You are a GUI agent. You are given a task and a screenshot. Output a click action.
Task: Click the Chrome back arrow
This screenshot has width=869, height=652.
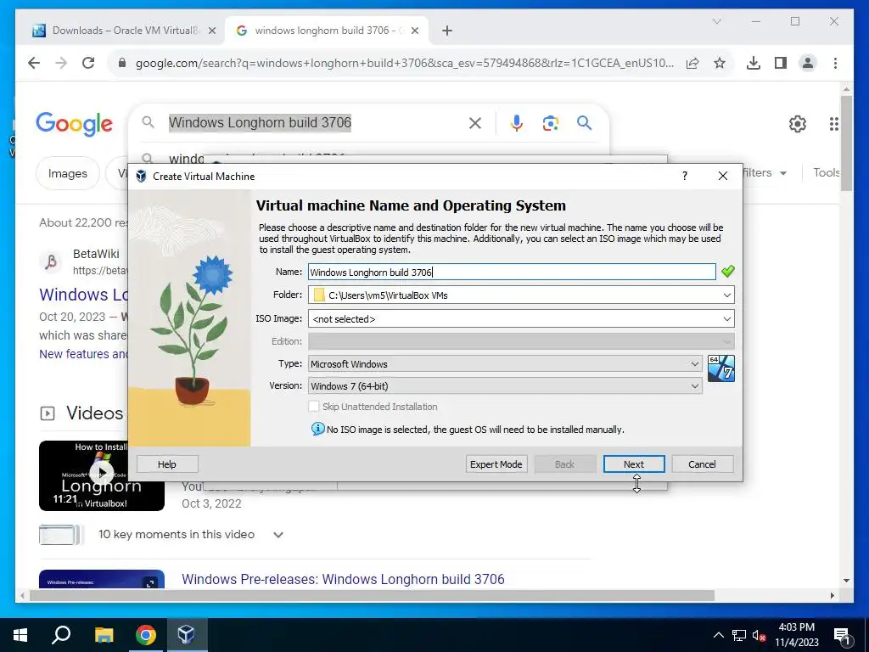(34, 63)
